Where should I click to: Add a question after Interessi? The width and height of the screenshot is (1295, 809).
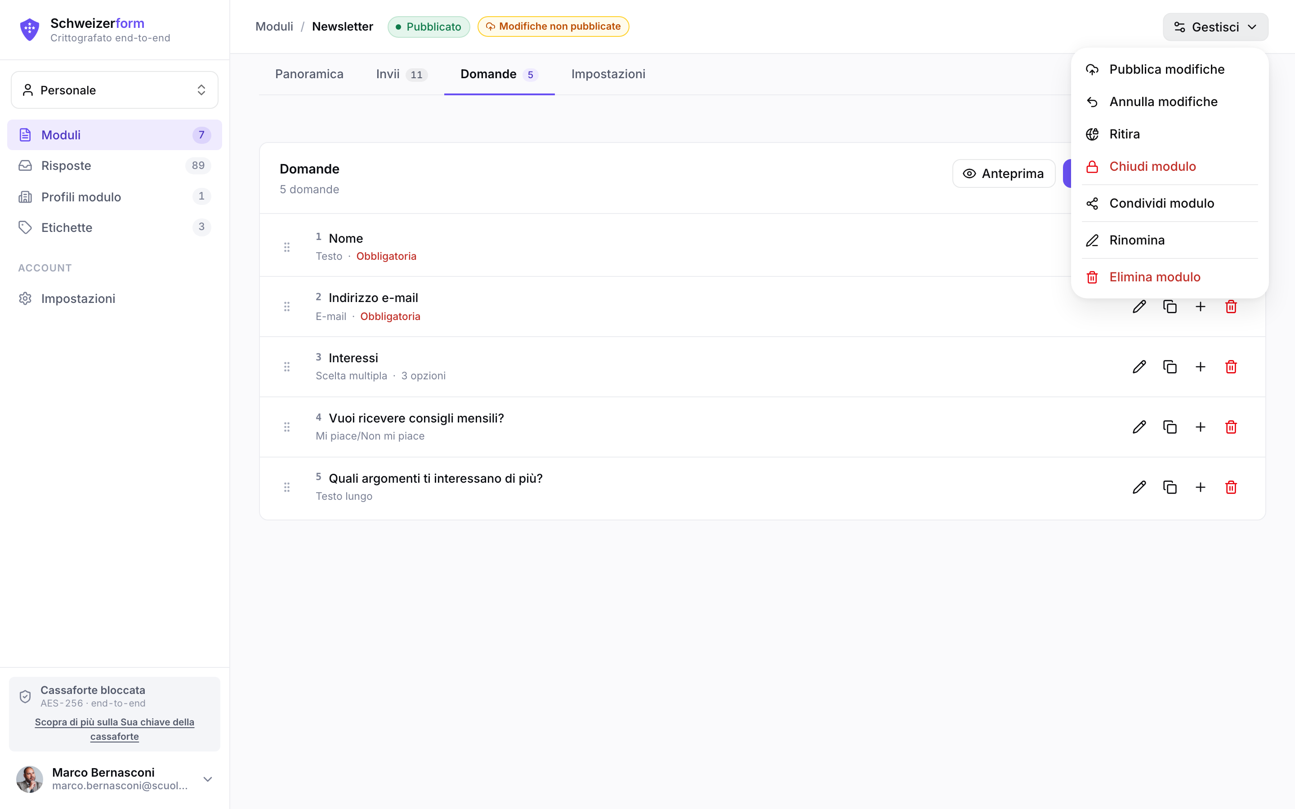tap(1200, 366)
